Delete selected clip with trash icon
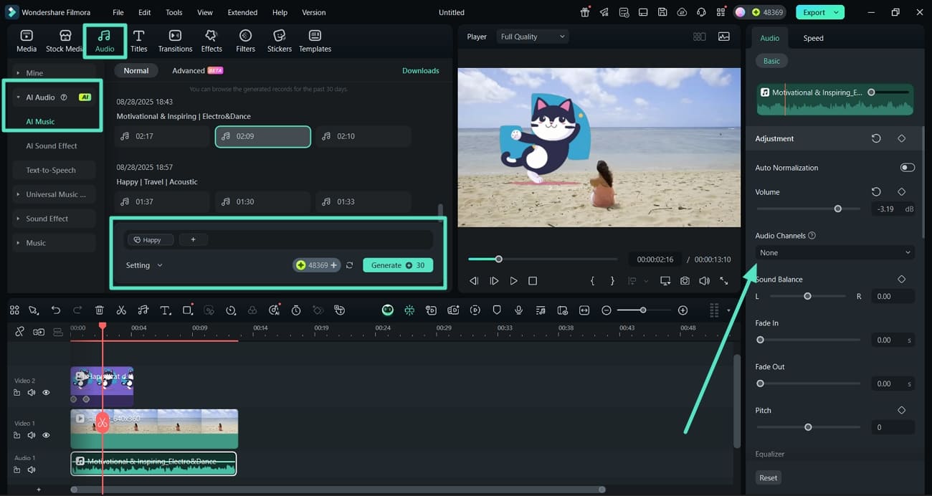The height and width of the screenshot is (496, 932). [x=100, y=310]
